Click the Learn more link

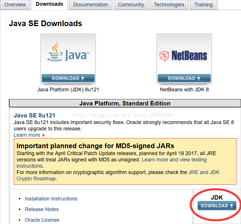click(x=27, y=135)
